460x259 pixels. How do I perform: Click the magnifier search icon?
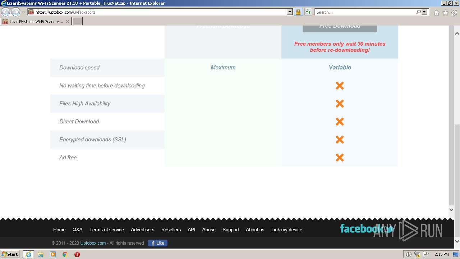pos(418,12)
